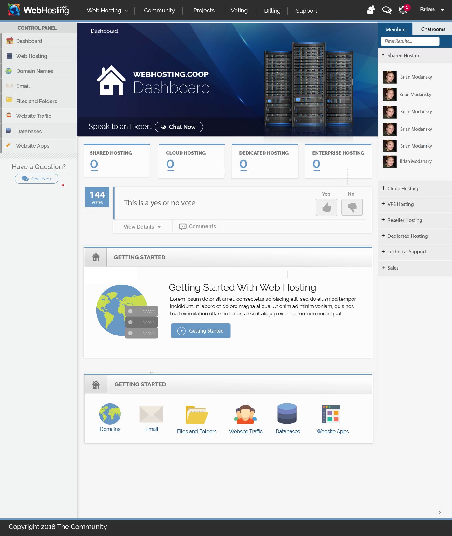Click the large Website Traffic people icon
The width and height of the screenshot is (452, 536).
[245, 414]
